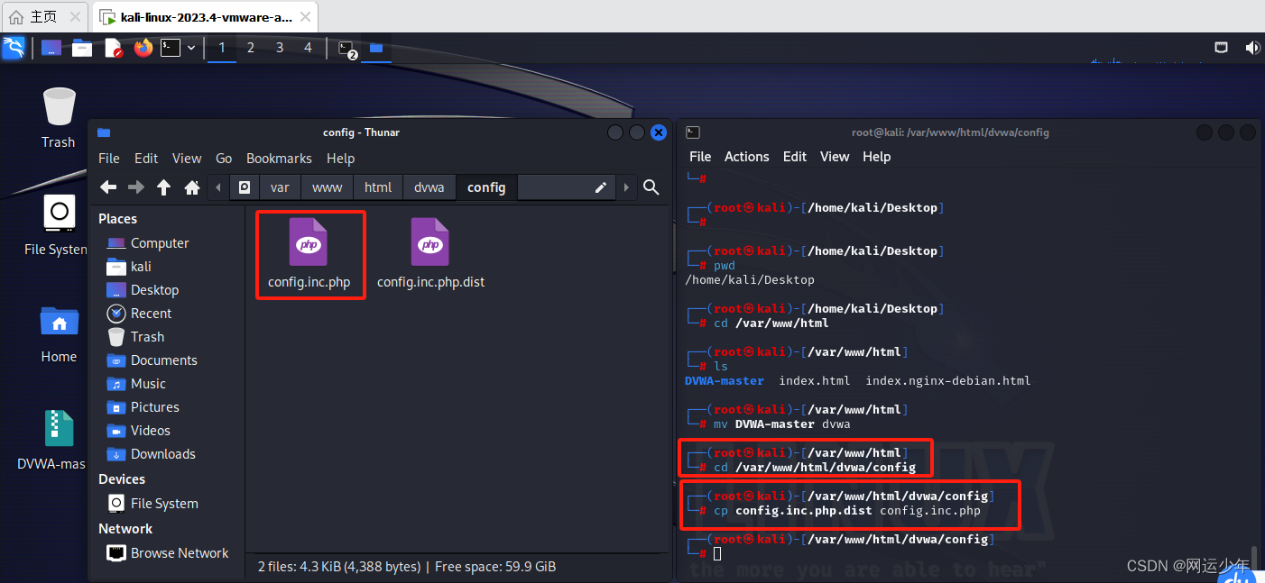The width and height of the screenshot is (1265, 583).
Task: Open the Kali dragon applications menu
Action: point(14,48)
